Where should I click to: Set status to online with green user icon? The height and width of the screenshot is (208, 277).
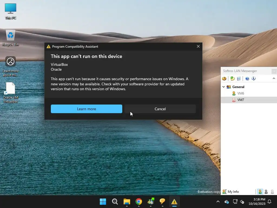(x=260, y=191)
